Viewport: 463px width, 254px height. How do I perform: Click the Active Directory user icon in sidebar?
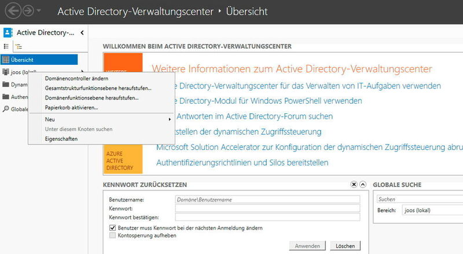[8, 32]
